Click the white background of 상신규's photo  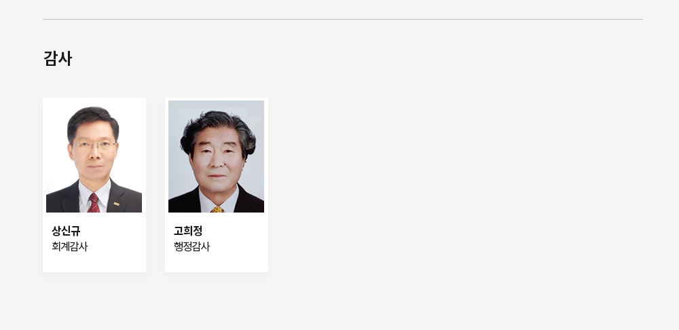pyautogui.click(x=130, y=130)
